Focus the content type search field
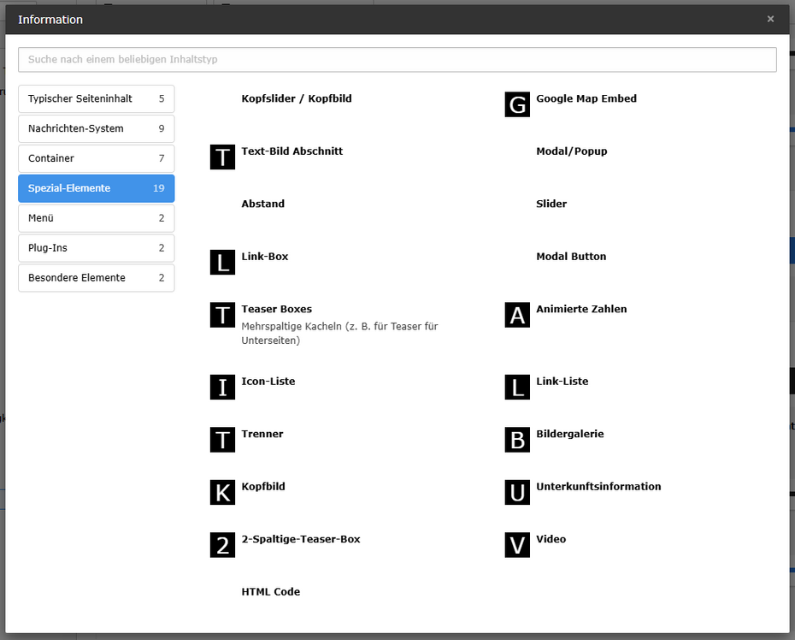The height and width of the screenshot is (640, 795). point(397,60)
